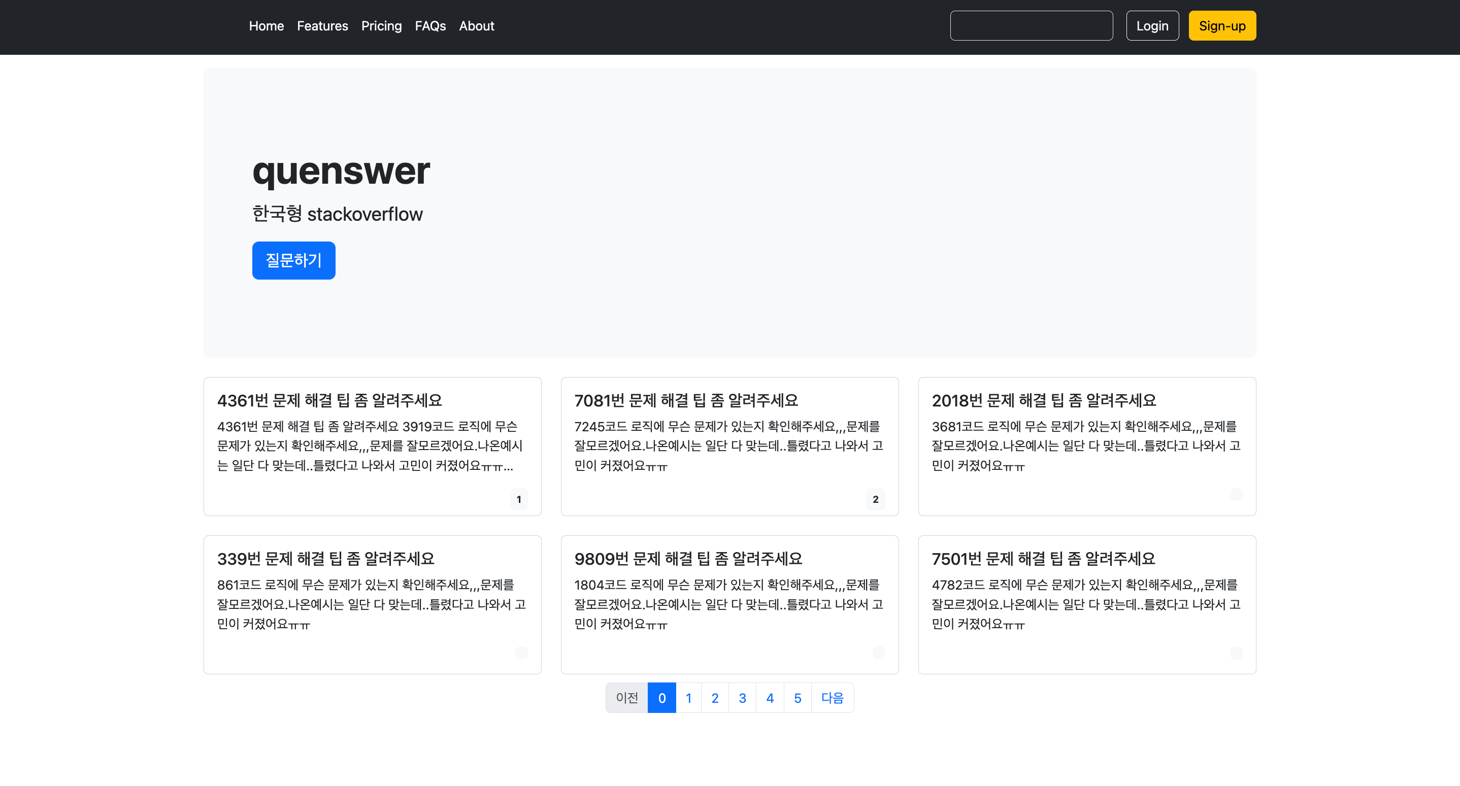This screenshot has width=1460, height=786.
Task: Click the search input in navbar
Action: (x=1031, y=26)
